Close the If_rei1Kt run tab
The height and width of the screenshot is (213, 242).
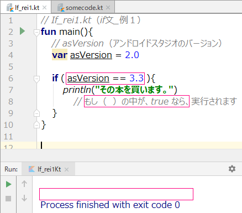tap(67, 169)
